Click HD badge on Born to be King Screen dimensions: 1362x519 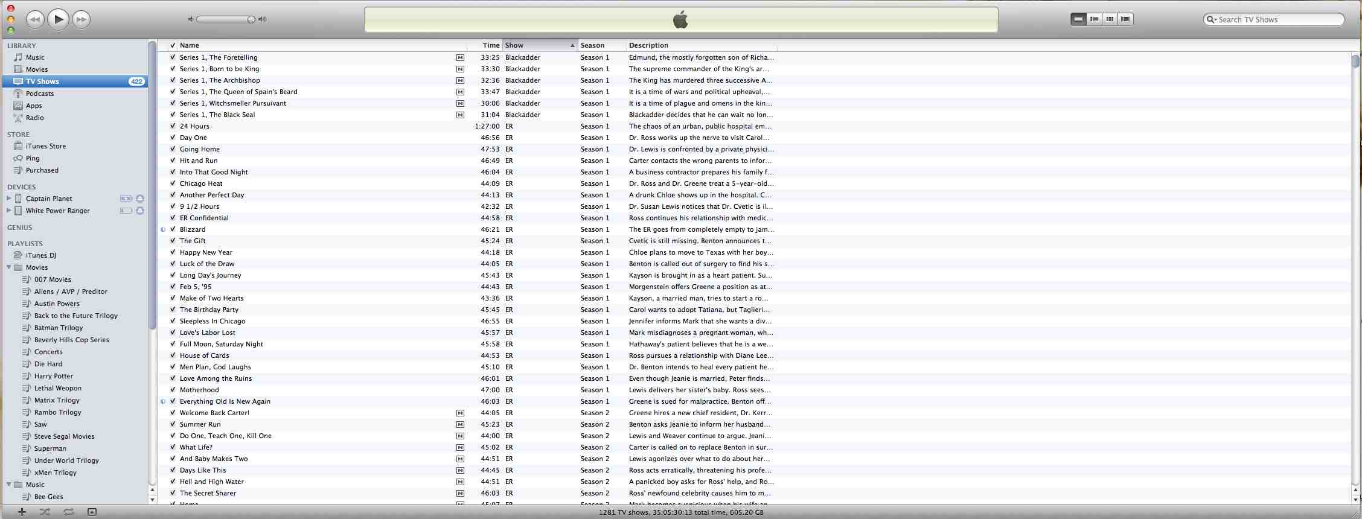point(460,69)
